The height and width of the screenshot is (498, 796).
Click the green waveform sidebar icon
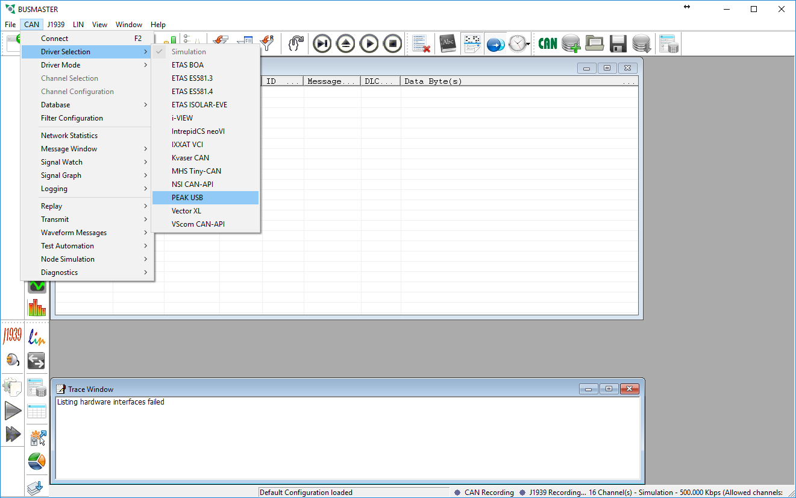click(37, 286)
